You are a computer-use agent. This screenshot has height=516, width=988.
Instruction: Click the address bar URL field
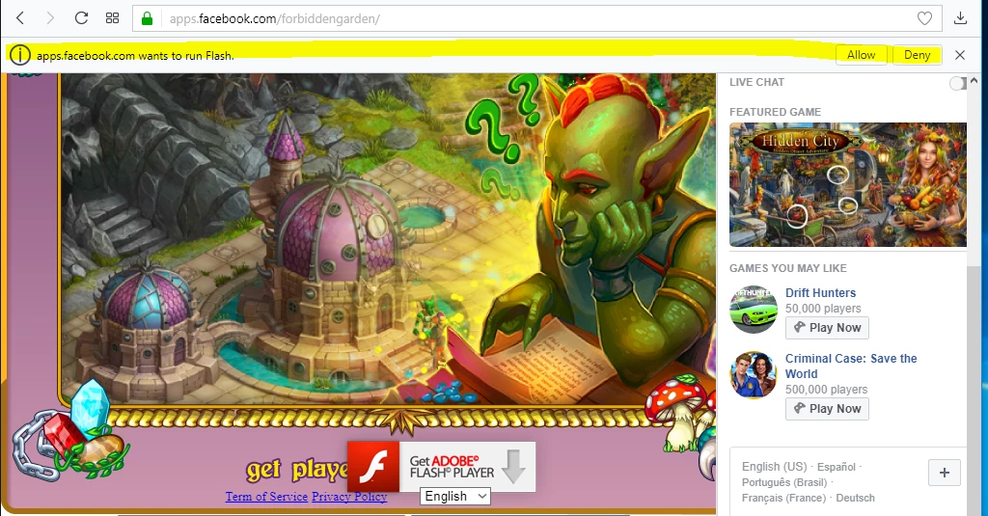point(536,19)
